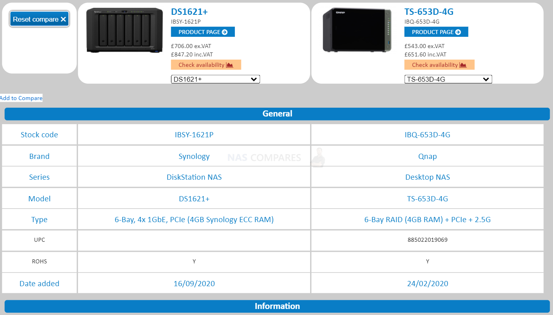The image size is (553, 315).
Task: Click the £706.00 ex.VAT price
Action: coord(191,46)
